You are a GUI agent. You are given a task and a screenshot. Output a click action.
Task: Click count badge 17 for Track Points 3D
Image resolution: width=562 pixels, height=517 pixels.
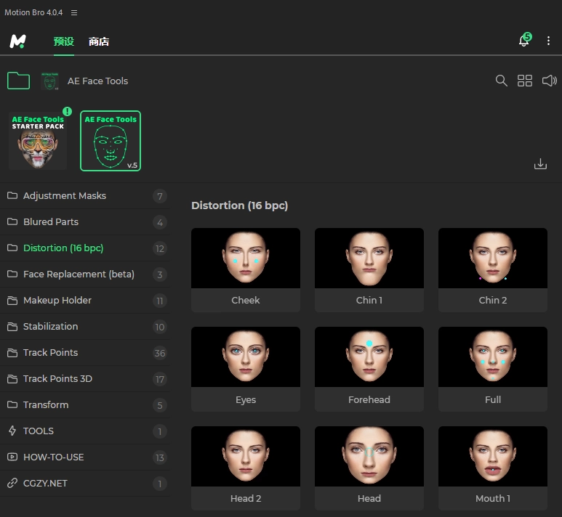pyautogui.click(x=160, y=380)
